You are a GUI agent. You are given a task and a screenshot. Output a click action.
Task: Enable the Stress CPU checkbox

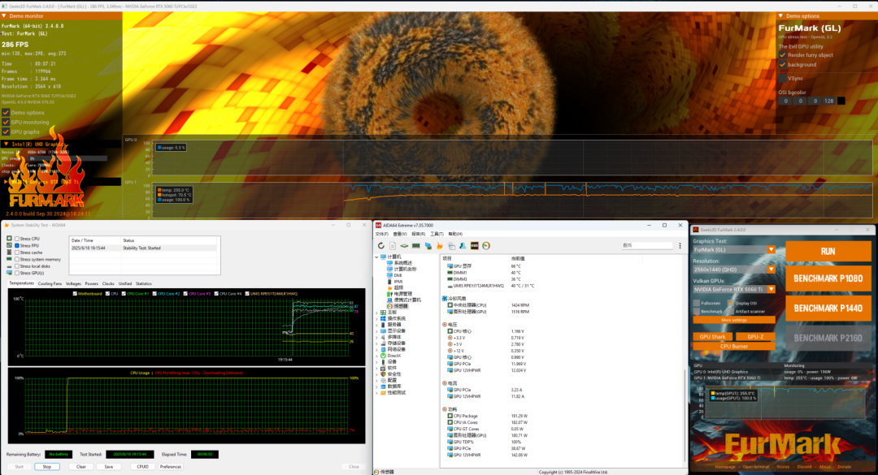pos(17,239)
